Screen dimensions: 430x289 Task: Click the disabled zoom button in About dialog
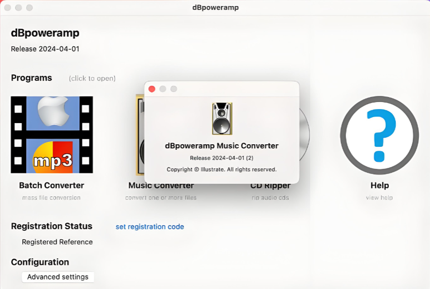click(x=174, y=89)
